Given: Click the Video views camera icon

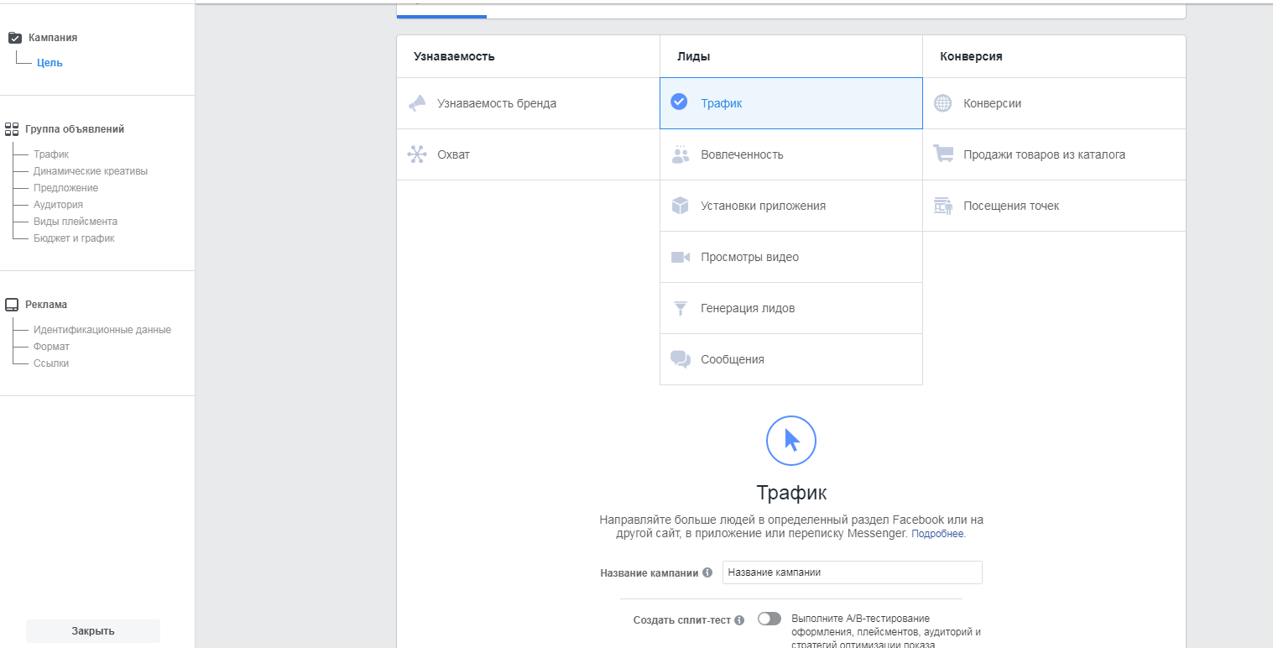Looking at the screenshot, I should coord(681,257).
